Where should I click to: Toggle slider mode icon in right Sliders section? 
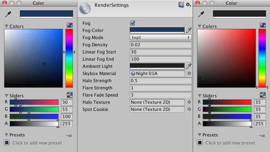point(263,95)
